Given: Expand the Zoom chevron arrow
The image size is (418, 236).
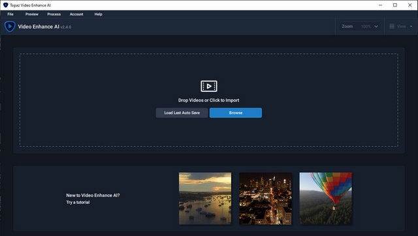Looking at the screenshot, I should [376, 26].
